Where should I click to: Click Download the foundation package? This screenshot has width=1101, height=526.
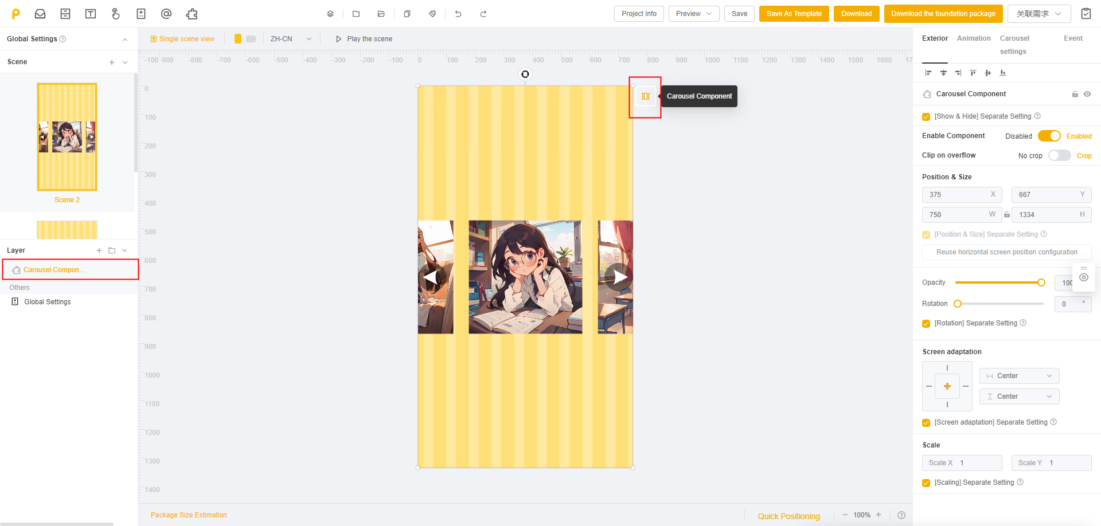(x=943, y=14)
